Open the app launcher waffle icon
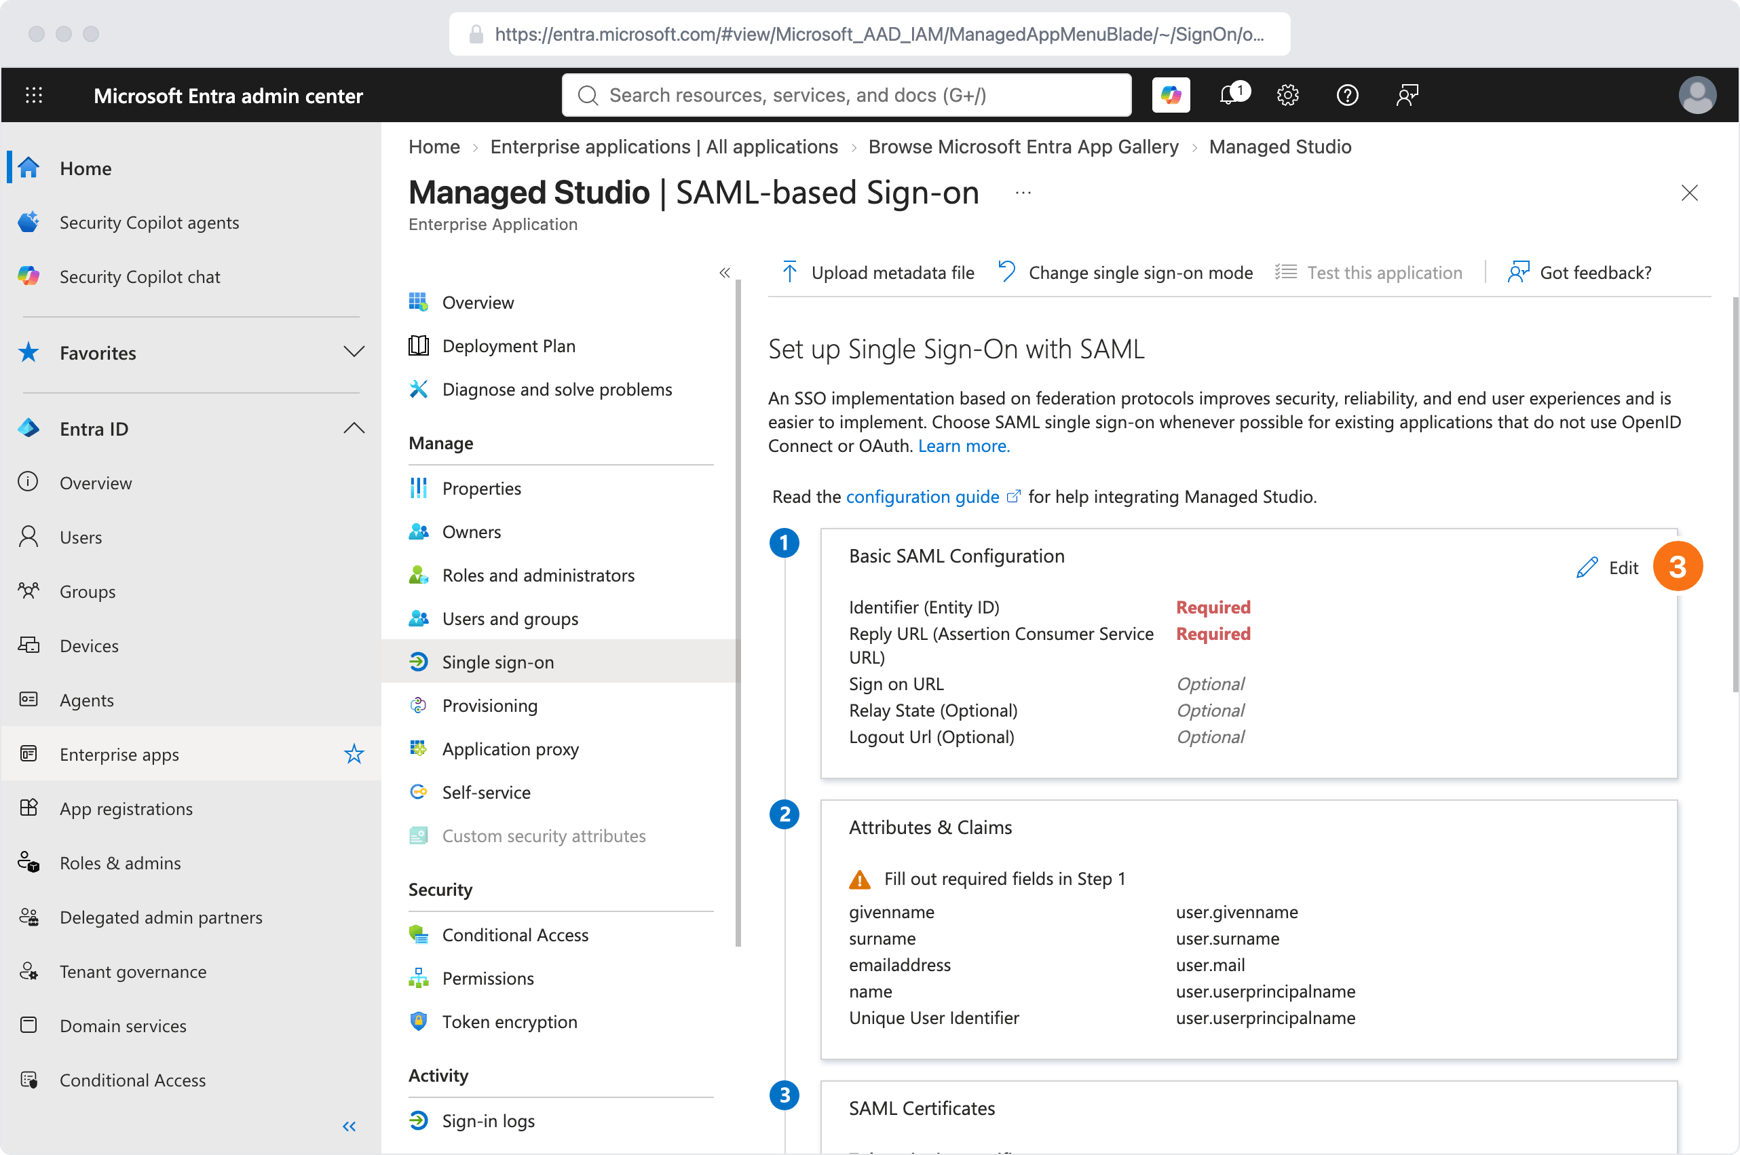Screen dimensions: 1740x1155 point(34,95)
